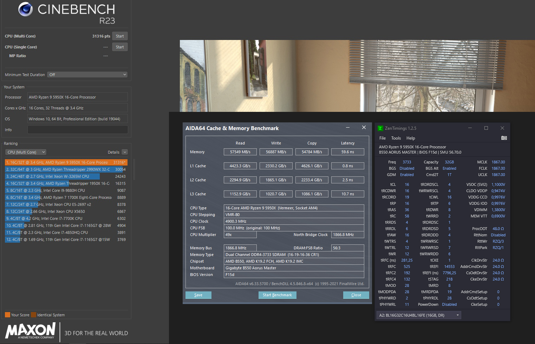This screenshot has width=535, height=344.
Task: Select the Xeon W-3265M ranking row
Action: click(x=66, y=176)
